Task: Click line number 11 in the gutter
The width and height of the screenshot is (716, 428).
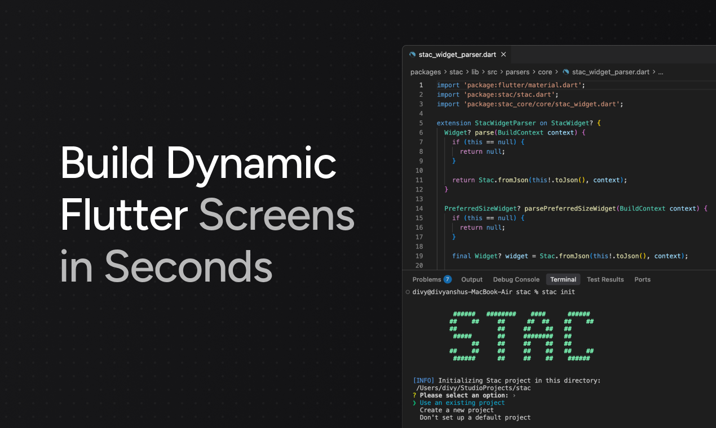Action: pyautogui.click(x=419, y=180)
